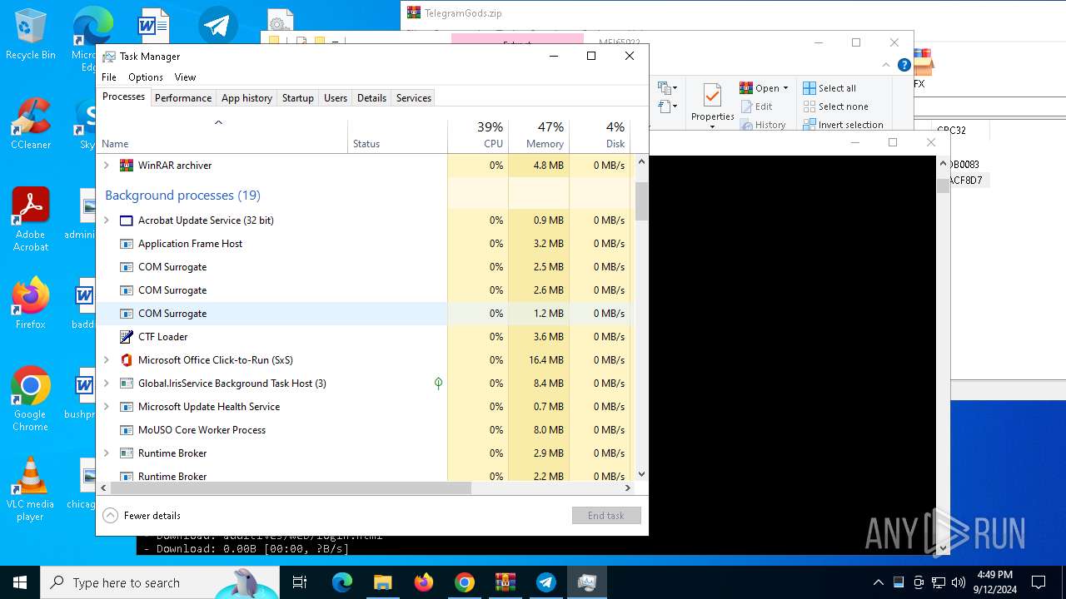This screenshot has width=1066, height=599.
Task: Expand Microsoft Office Click-to-Run (SxS)
Action: point(106,360)
